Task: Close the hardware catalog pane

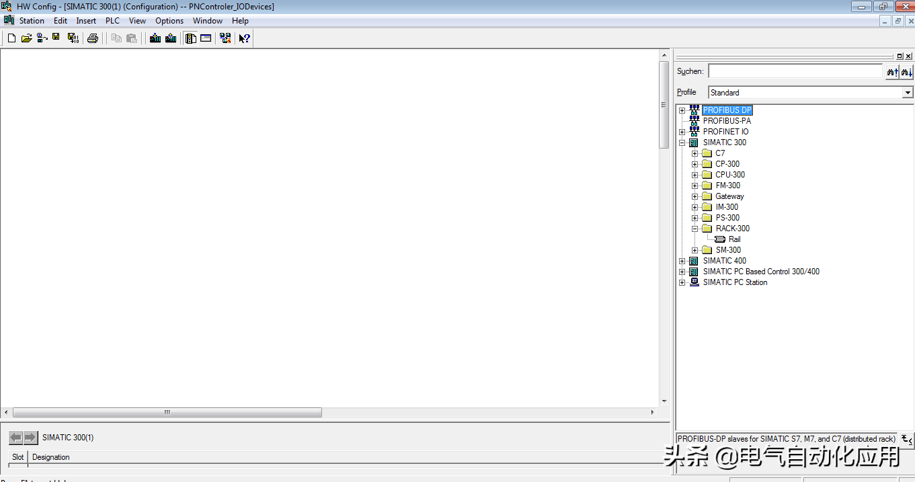Action: pos(909,56)
